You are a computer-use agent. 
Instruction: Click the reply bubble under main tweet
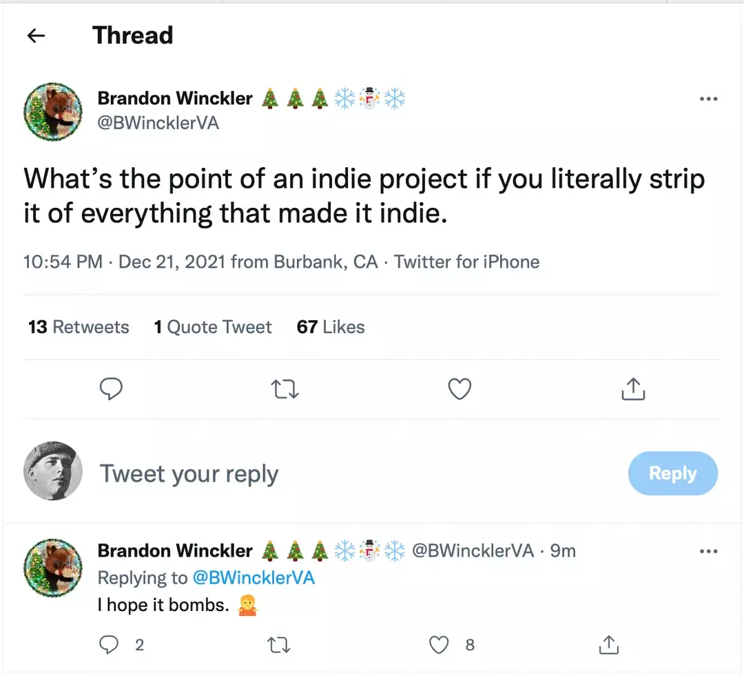tap(111, 389)
